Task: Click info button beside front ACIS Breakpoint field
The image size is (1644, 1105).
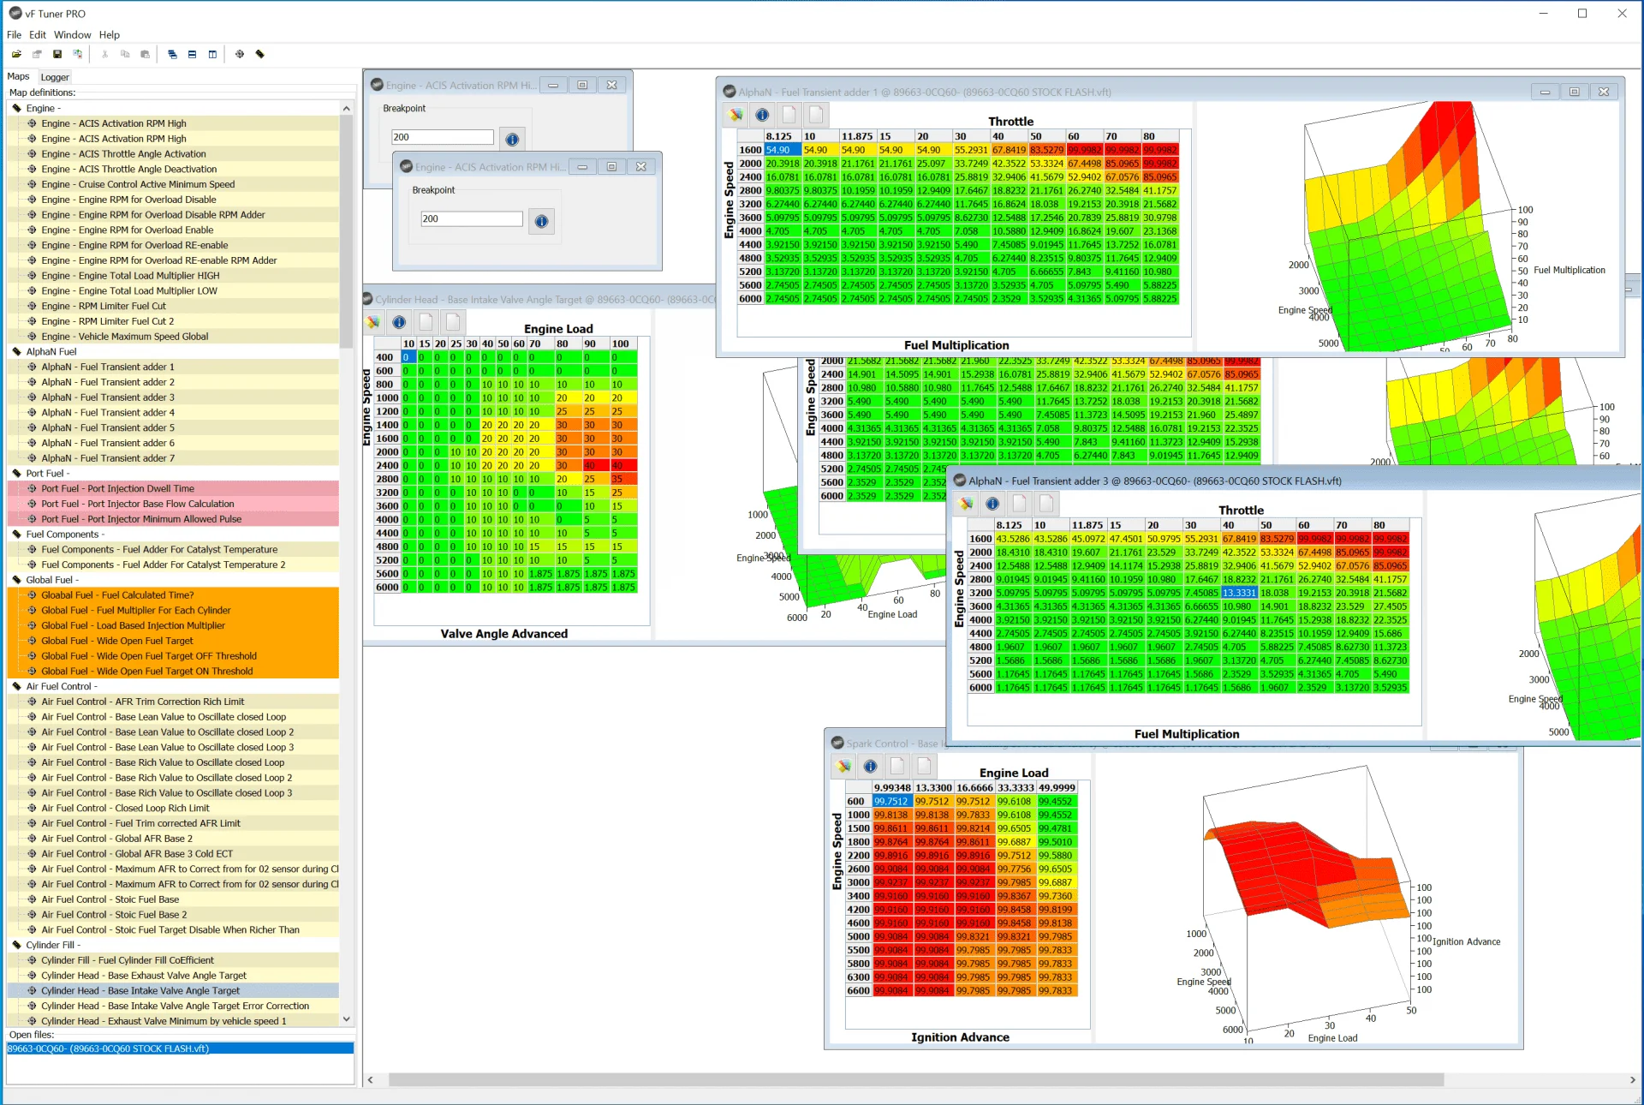Action: point(541,221)
